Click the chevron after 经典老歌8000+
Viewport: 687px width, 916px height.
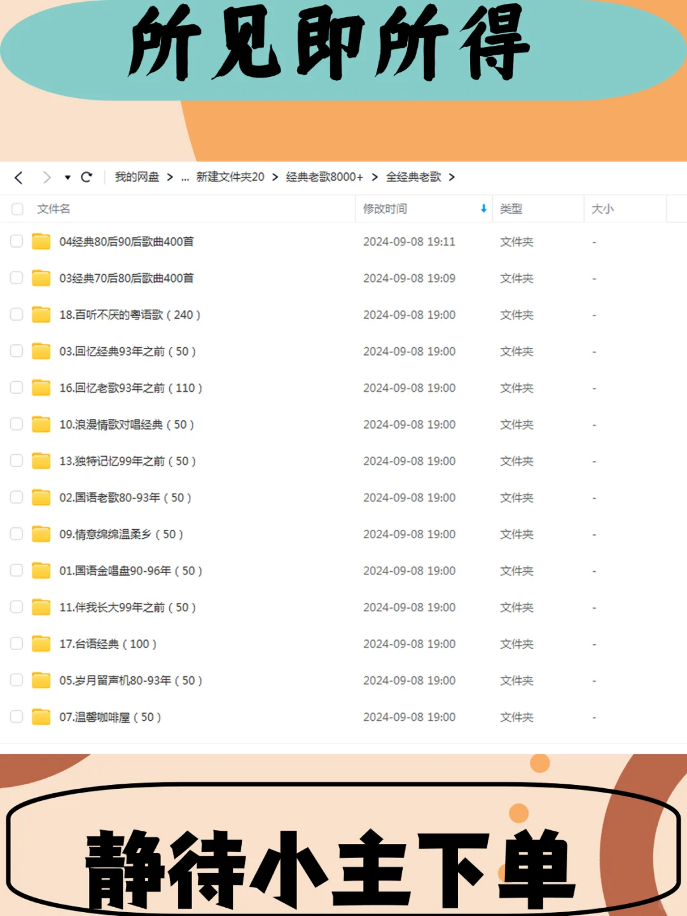[373, 177]
